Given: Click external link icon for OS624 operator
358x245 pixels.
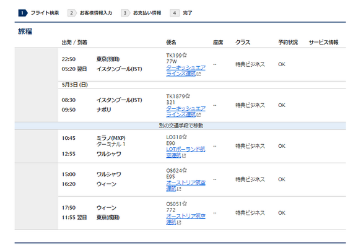Looking at the screenshot, I should pos(179,189).
